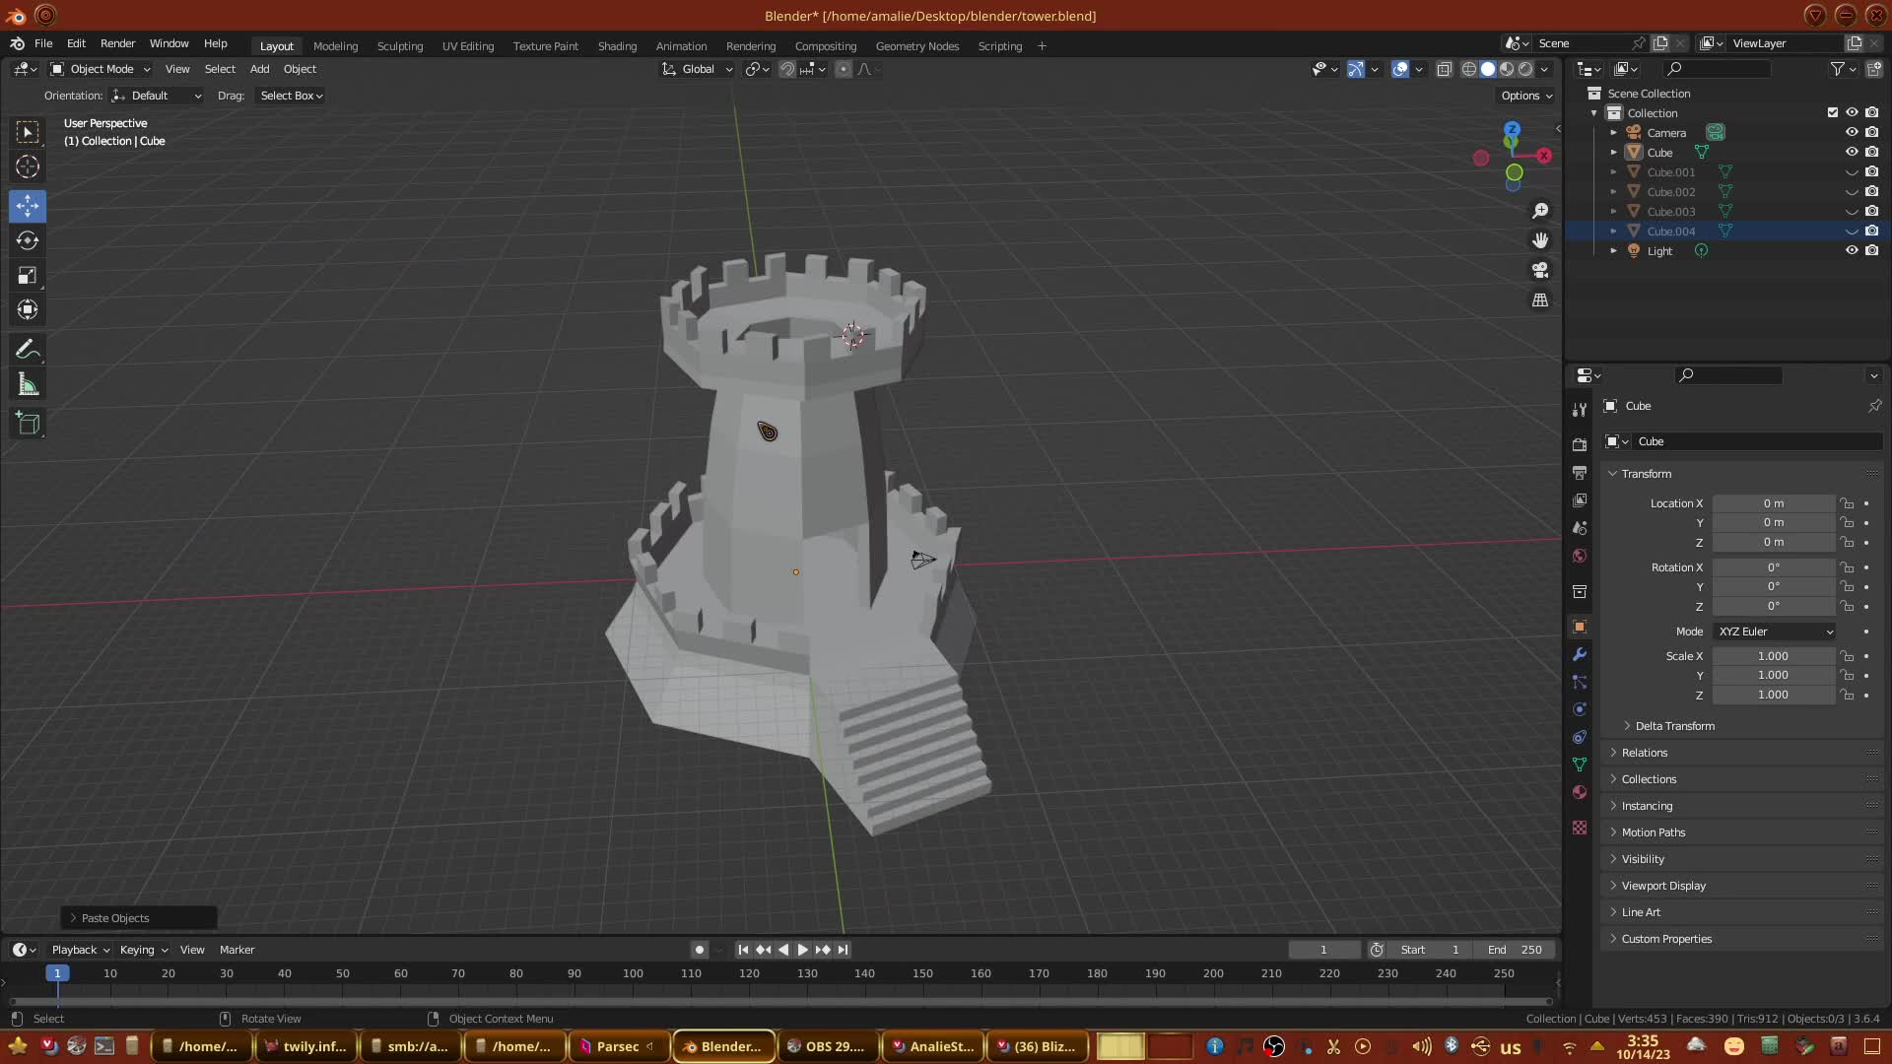Image resolution: width=1892 pixels, height=1064 pixels.
Task: Click the Options button in viewport header
Action: 1525,96
